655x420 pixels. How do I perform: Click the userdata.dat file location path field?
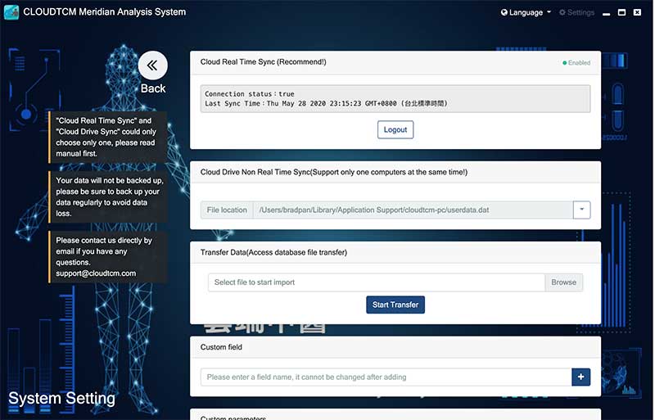tap(412, 210)
